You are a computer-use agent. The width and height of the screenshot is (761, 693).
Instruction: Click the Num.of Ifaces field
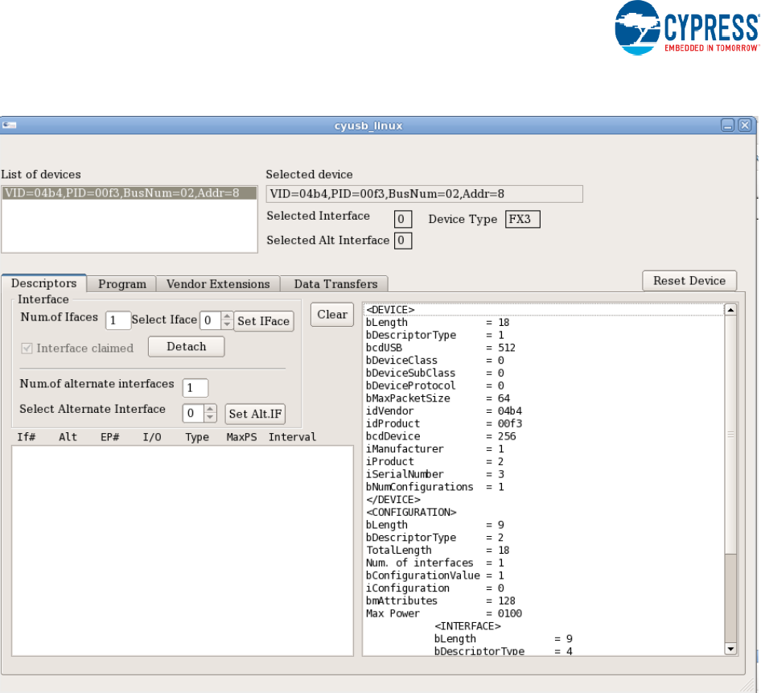tap(118, 320)
